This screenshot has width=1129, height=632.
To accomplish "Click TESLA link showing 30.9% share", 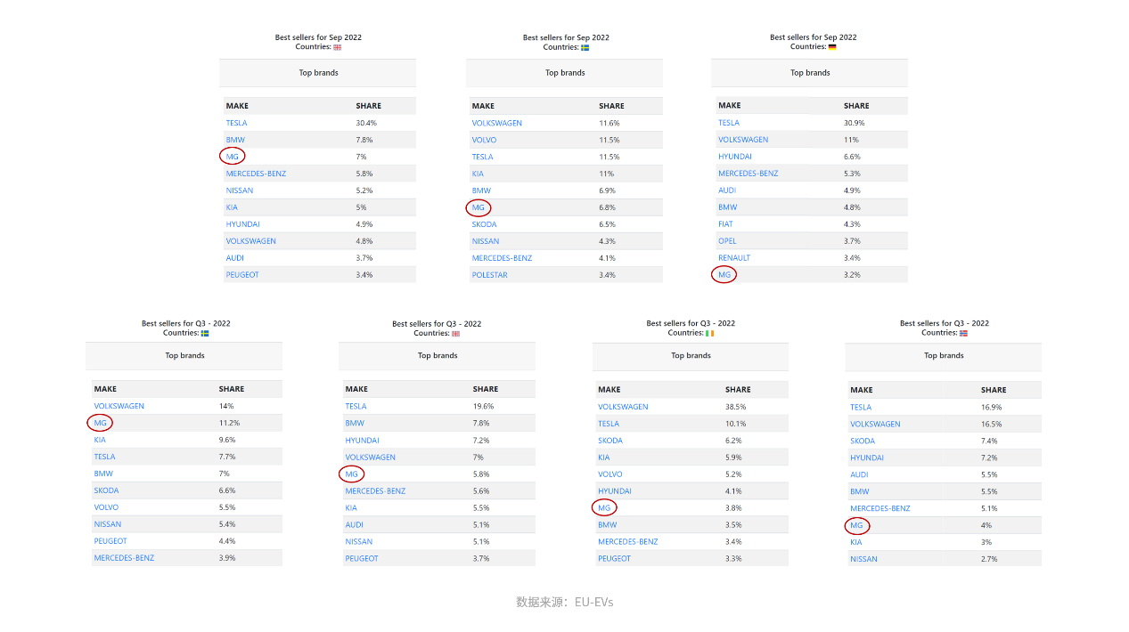I will [x=729, y=123].
